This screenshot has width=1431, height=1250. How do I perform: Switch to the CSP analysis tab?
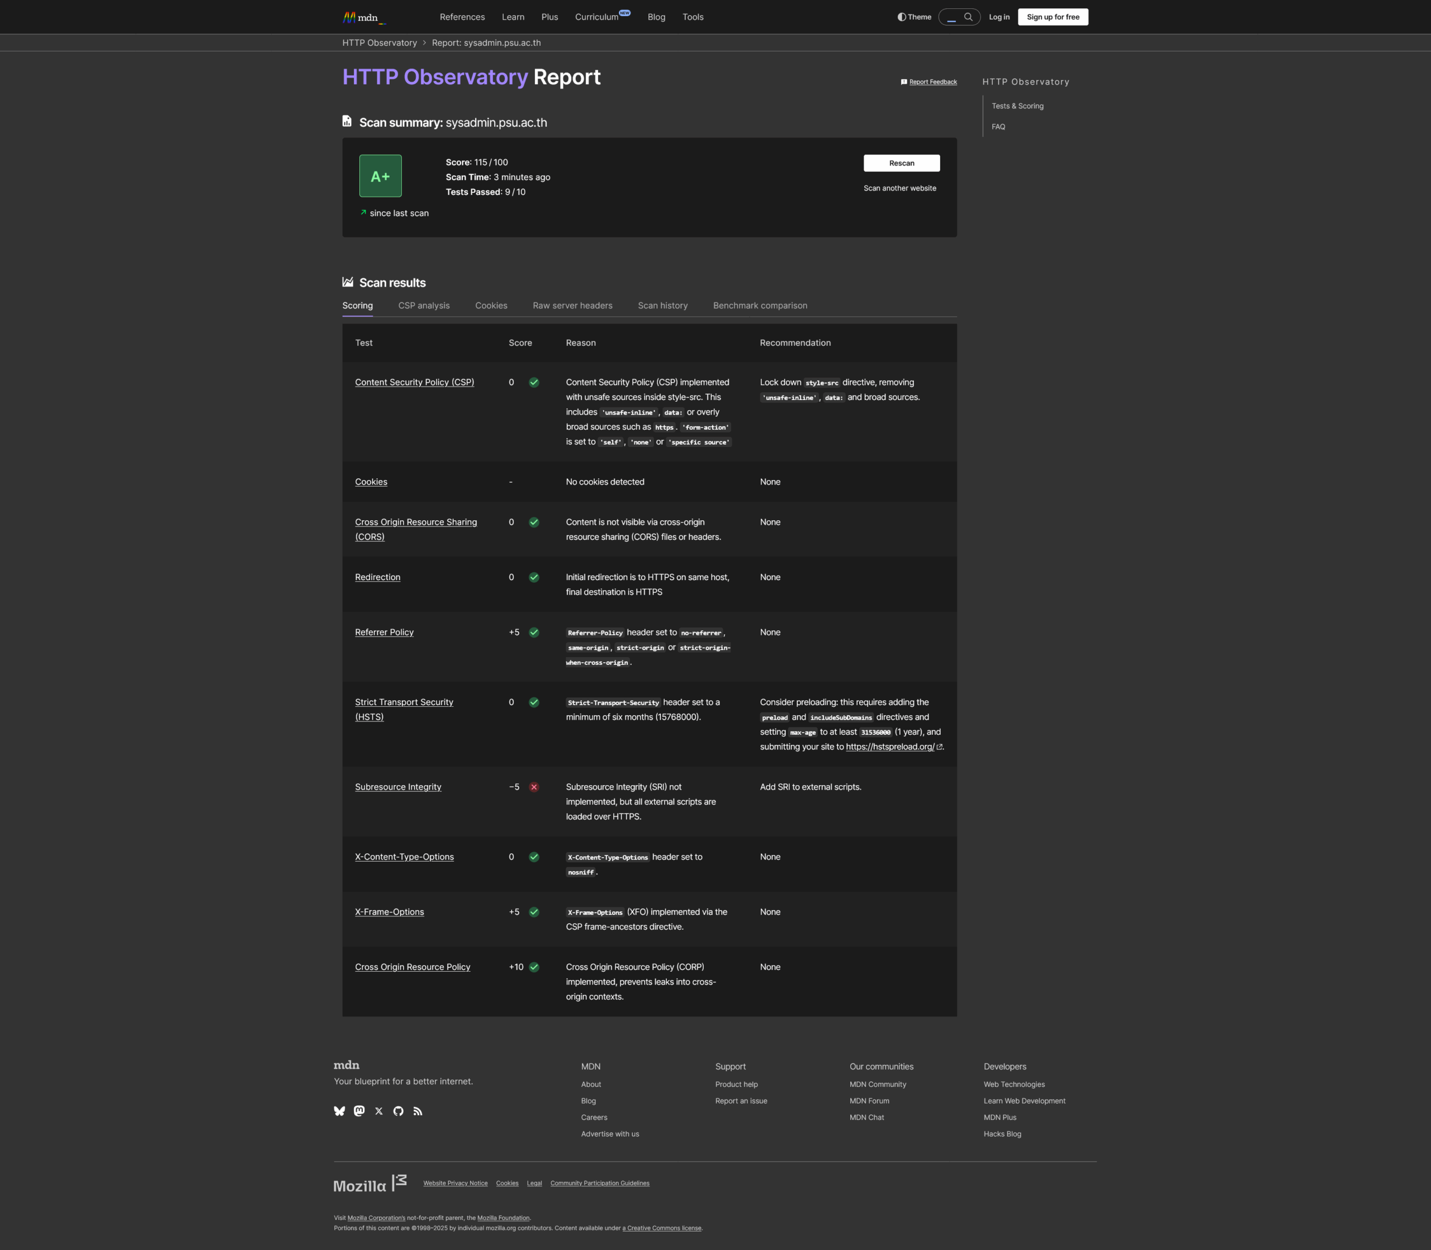pyautogui.click(x=424, y=306)
